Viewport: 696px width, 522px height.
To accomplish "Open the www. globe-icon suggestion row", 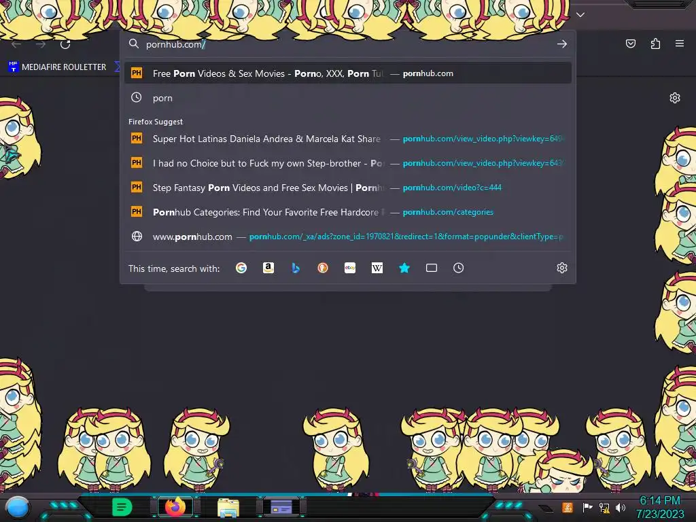I will coord(348,237).
